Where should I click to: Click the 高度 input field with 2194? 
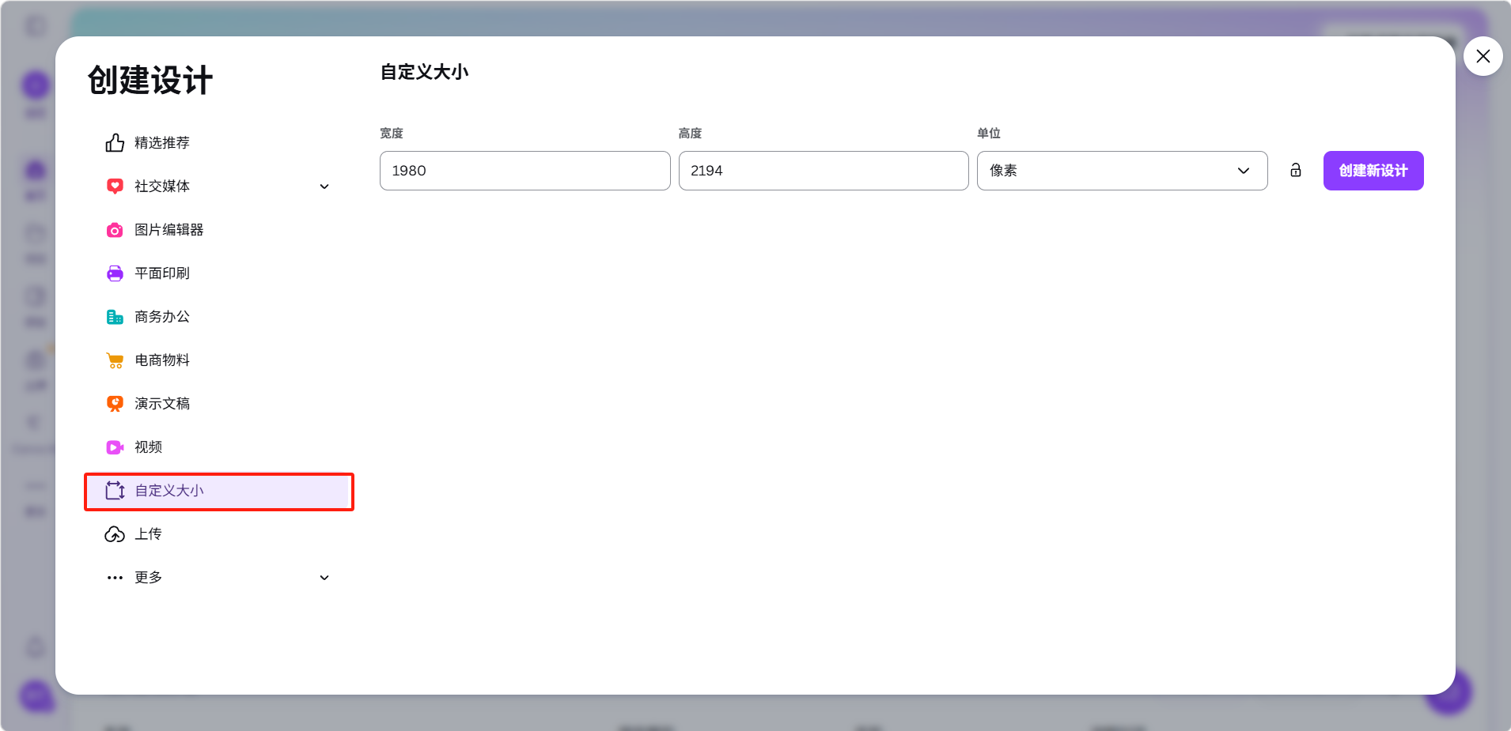823,171
